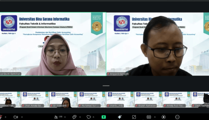Expand participants options arrow
This screenshot has width=209, height=120.
pyautogui.click(x=65, y=117)
